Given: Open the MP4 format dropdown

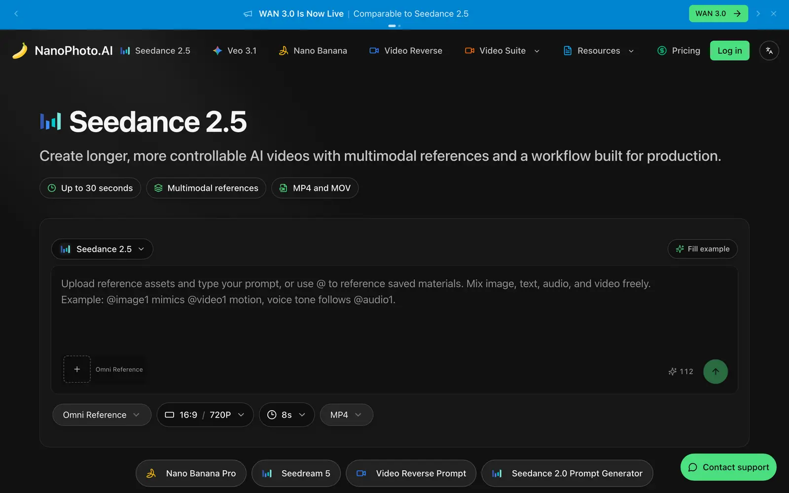Looking at the screenshot, I should 346,415.
